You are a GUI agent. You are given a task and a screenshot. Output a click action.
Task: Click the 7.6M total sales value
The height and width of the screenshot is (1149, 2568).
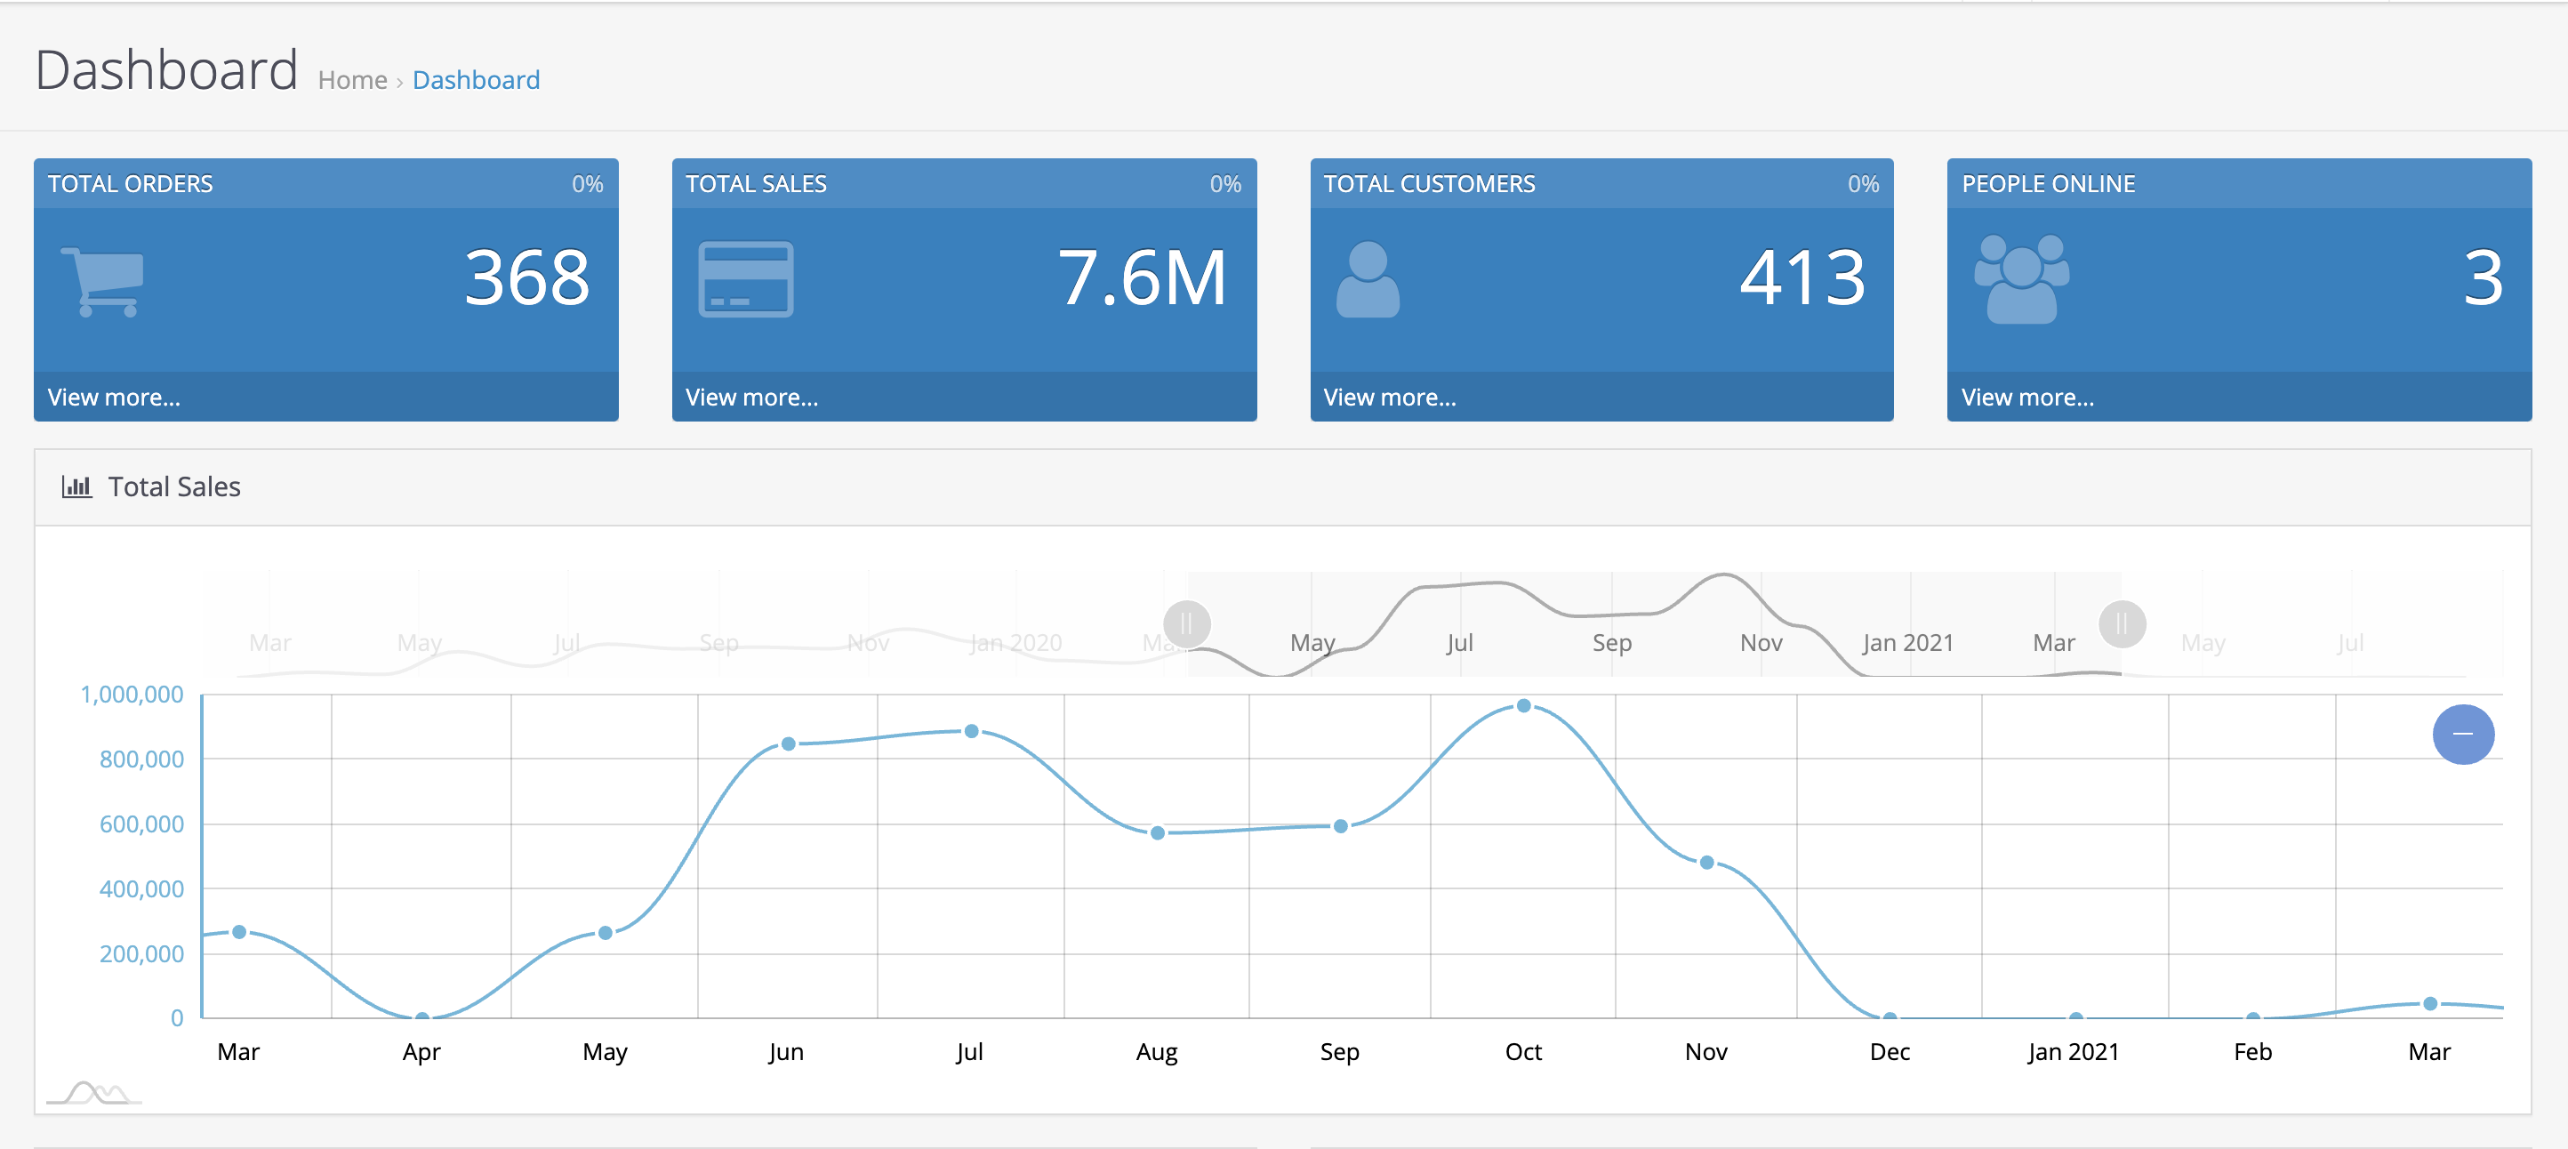pos(1142,277)
